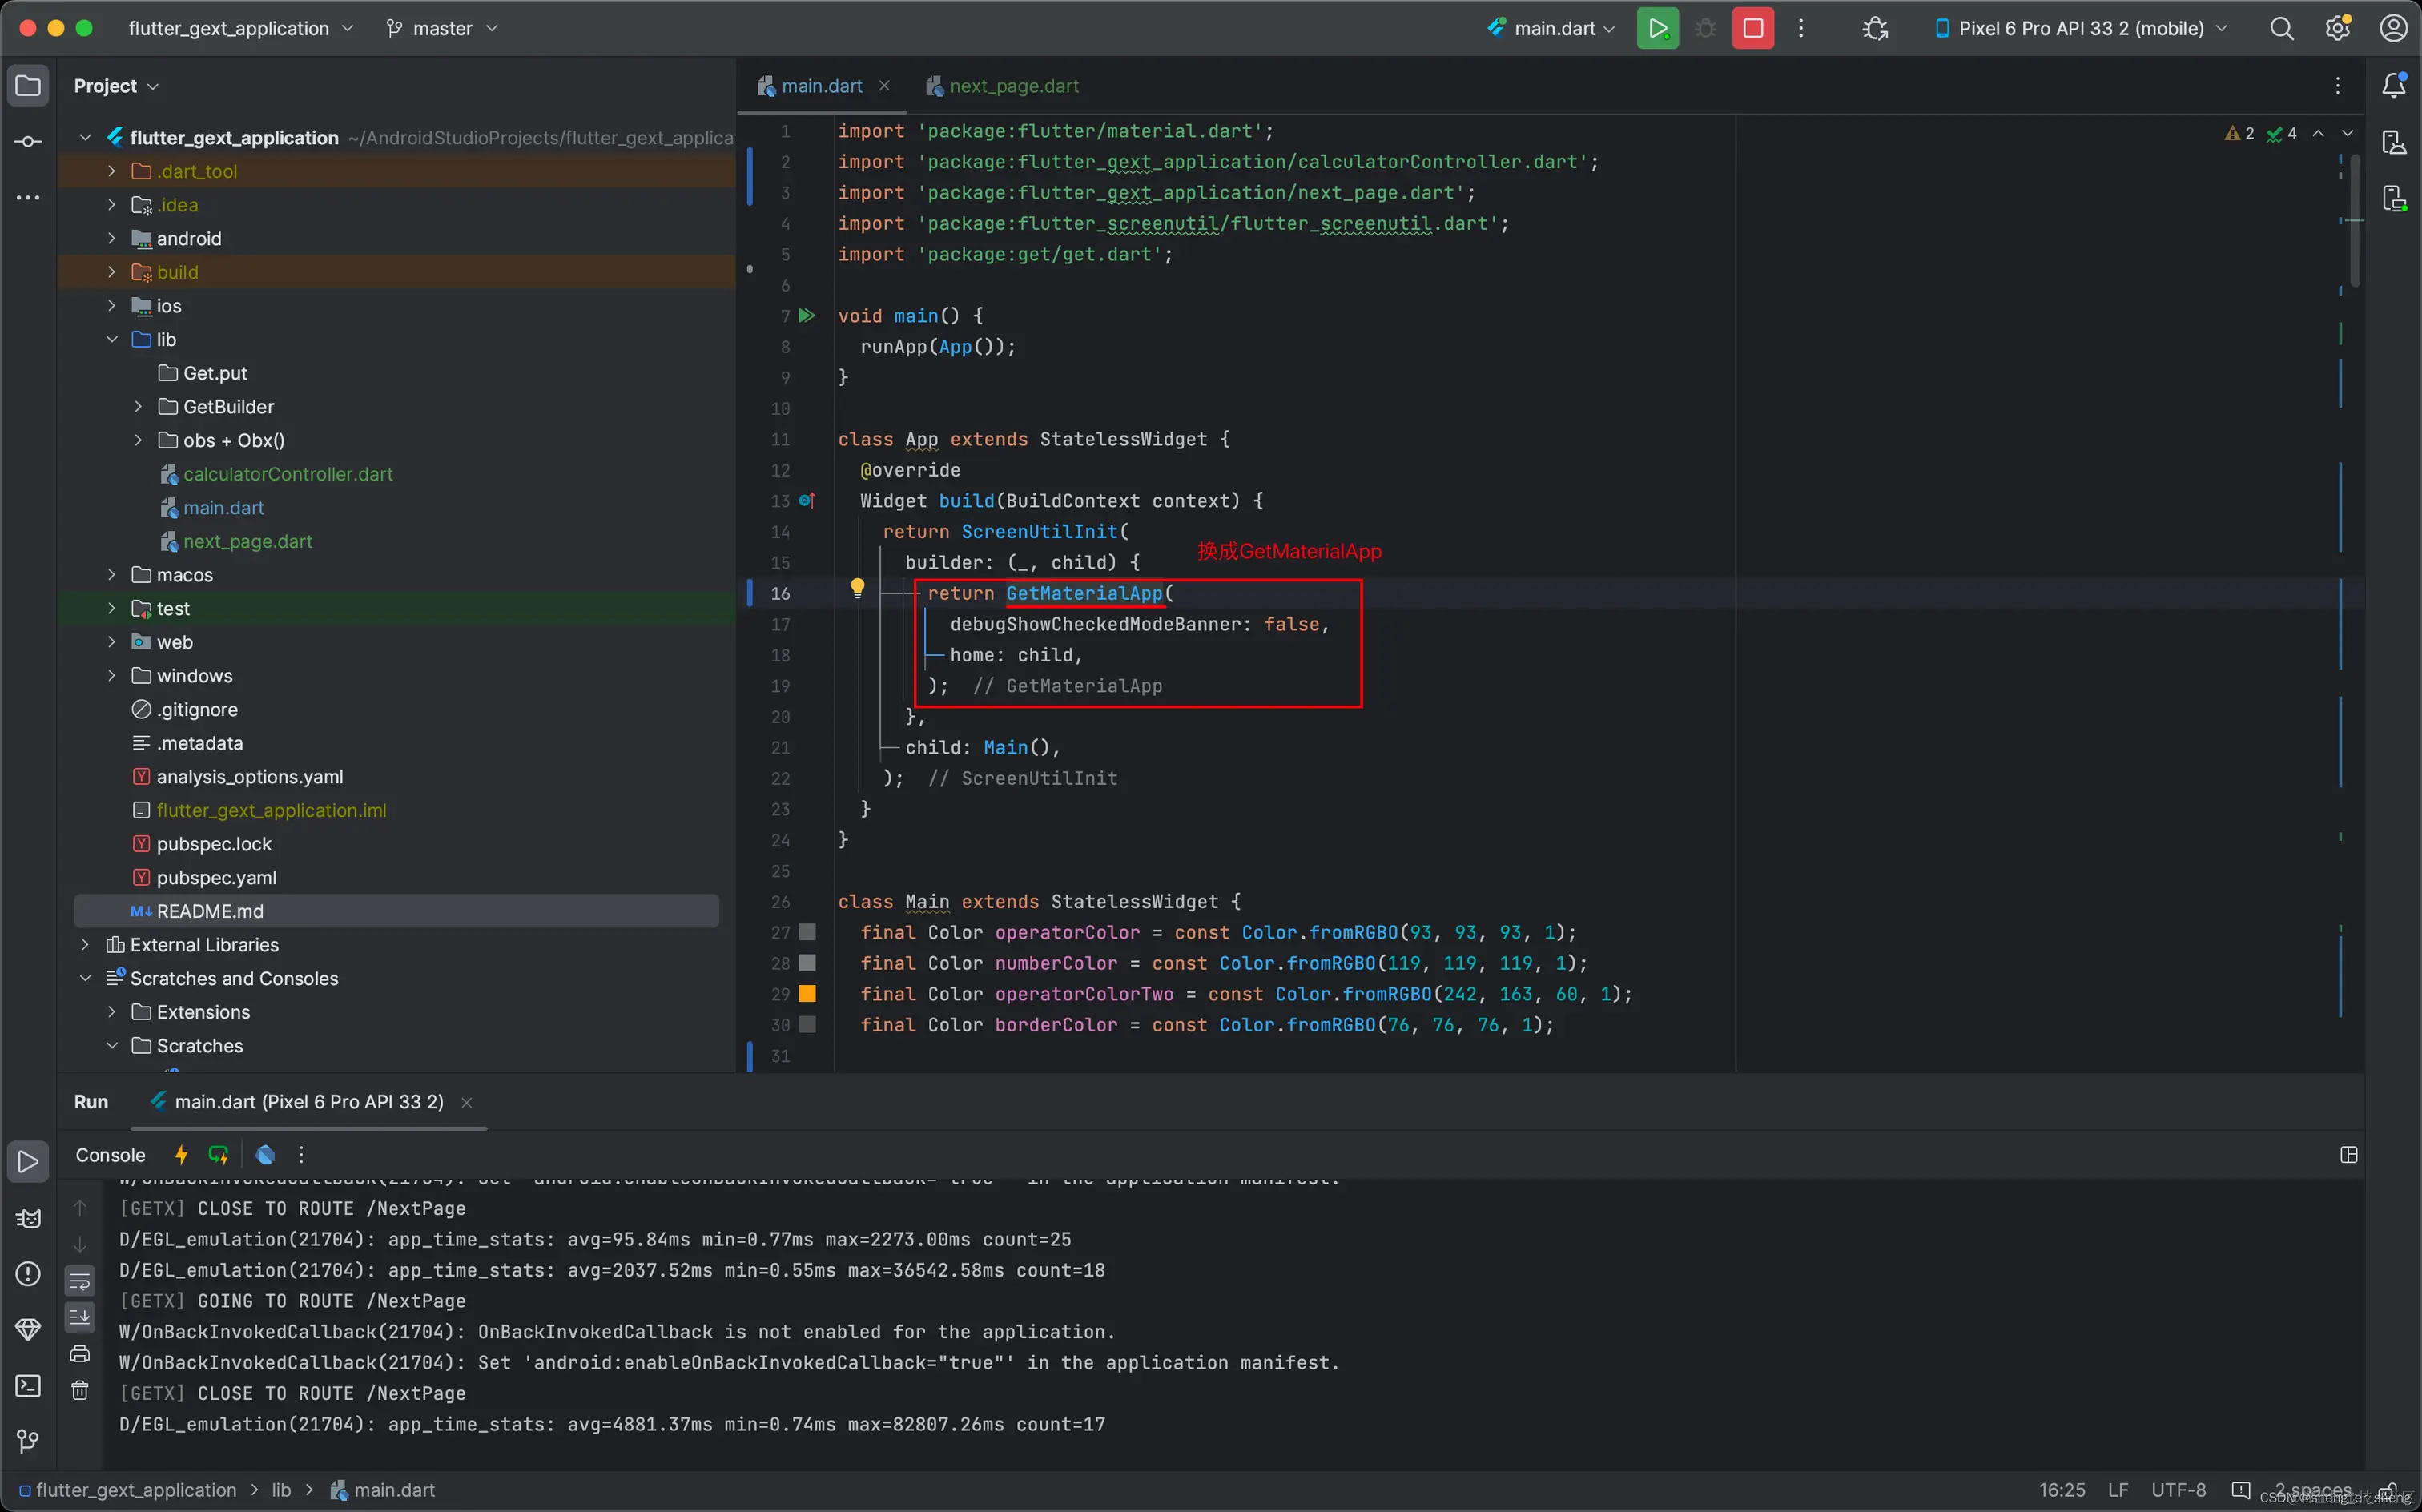The width and height of the screenshot is (2422, 1512).
Task: Click the Flutter Hot Reload lightning icon
Action: pos(181,1155)
